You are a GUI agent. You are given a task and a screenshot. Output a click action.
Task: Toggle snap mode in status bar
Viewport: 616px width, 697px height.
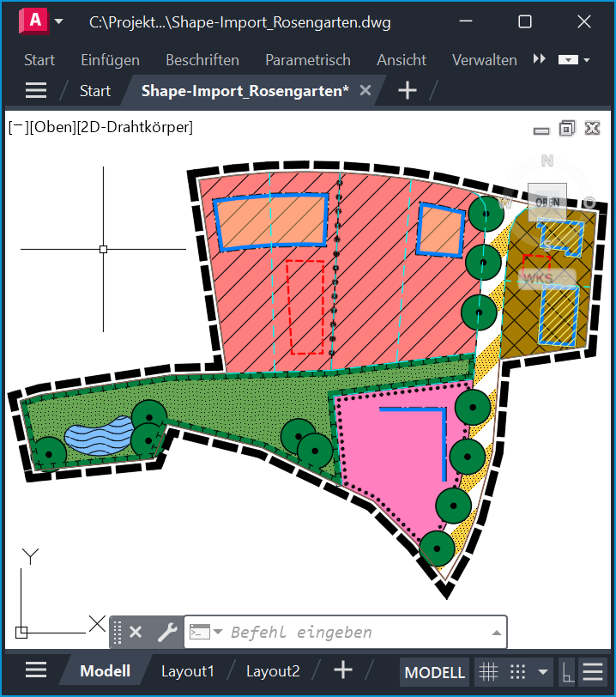pos(517,671)
